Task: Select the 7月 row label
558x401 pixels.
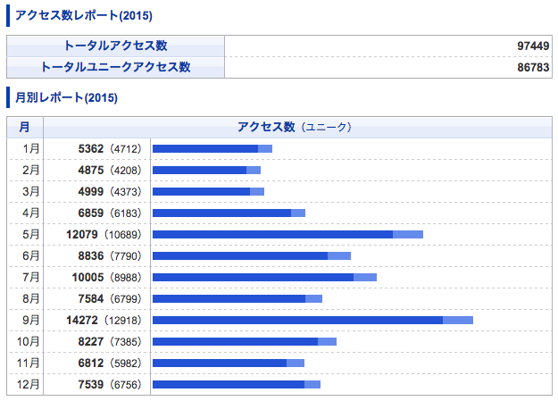Action: pyautogui.click(x=30, y=277)
